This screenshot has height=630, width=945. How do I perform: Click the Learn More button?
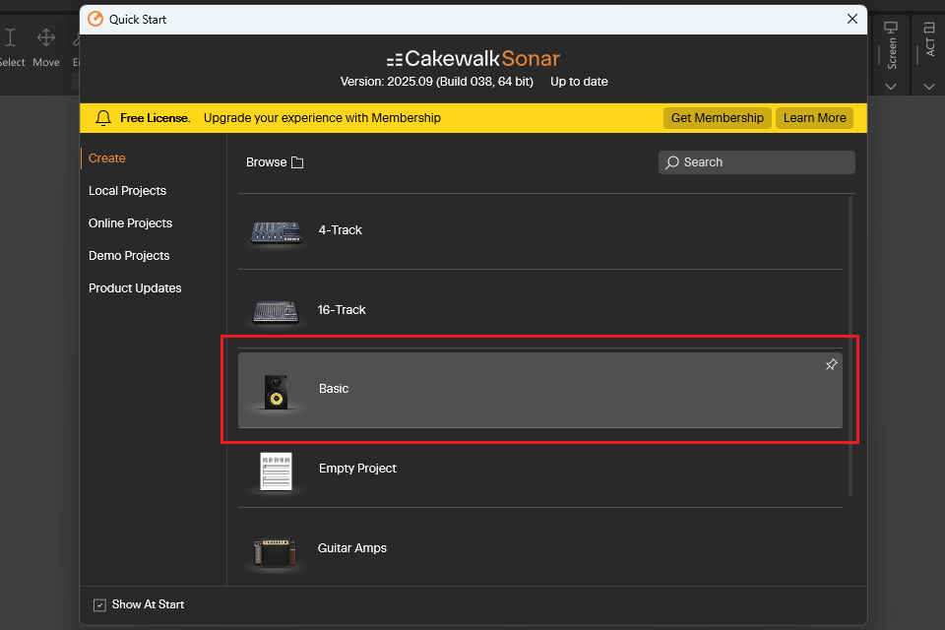(x=814, y=118)
